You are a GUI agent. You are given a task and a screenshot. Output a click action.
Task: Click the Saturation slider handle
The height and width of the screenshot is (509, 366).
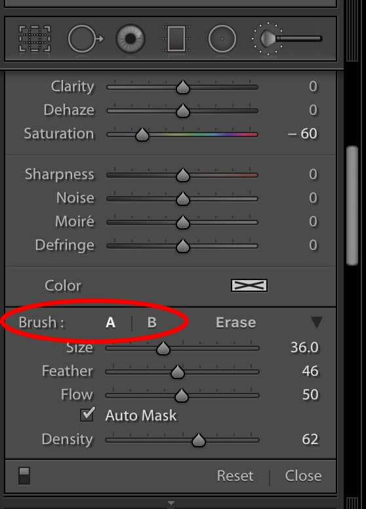tap(142, 134)
